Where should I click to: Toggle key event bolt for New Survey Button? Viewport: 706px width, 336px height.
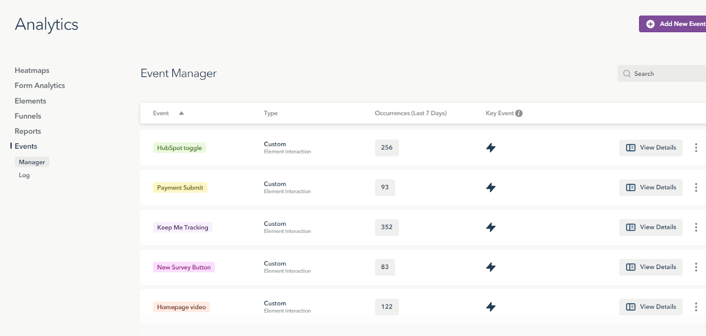coord(491,267)
